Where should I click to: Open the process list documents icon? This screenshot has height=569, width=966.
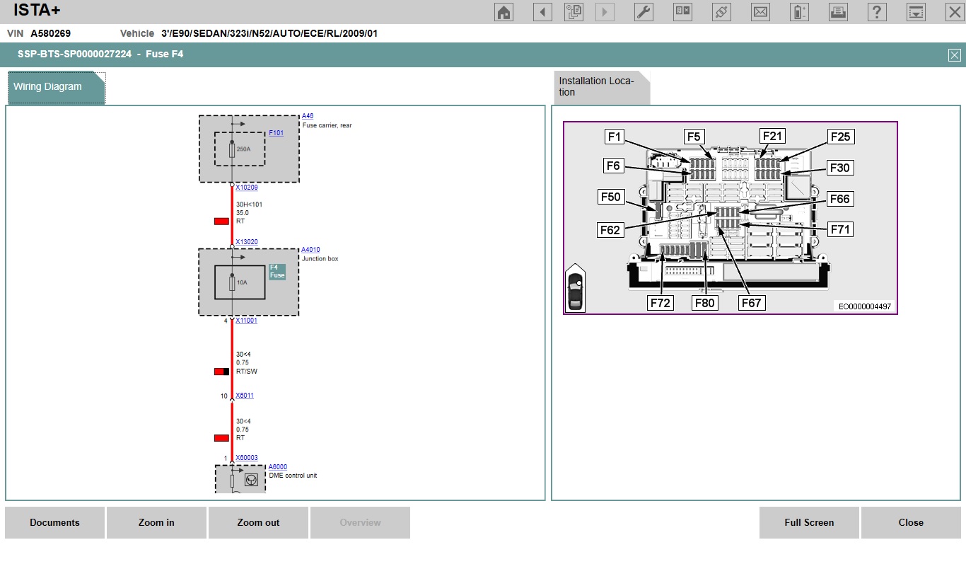click(574, 12)
